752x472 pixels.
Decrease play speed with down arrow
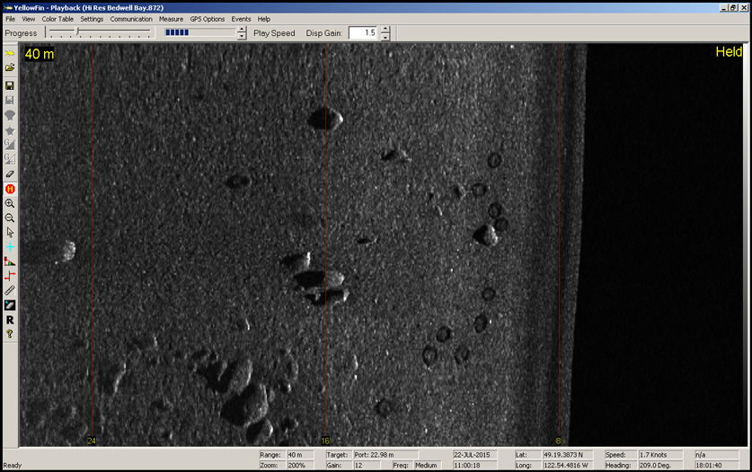tap(242, 37)
